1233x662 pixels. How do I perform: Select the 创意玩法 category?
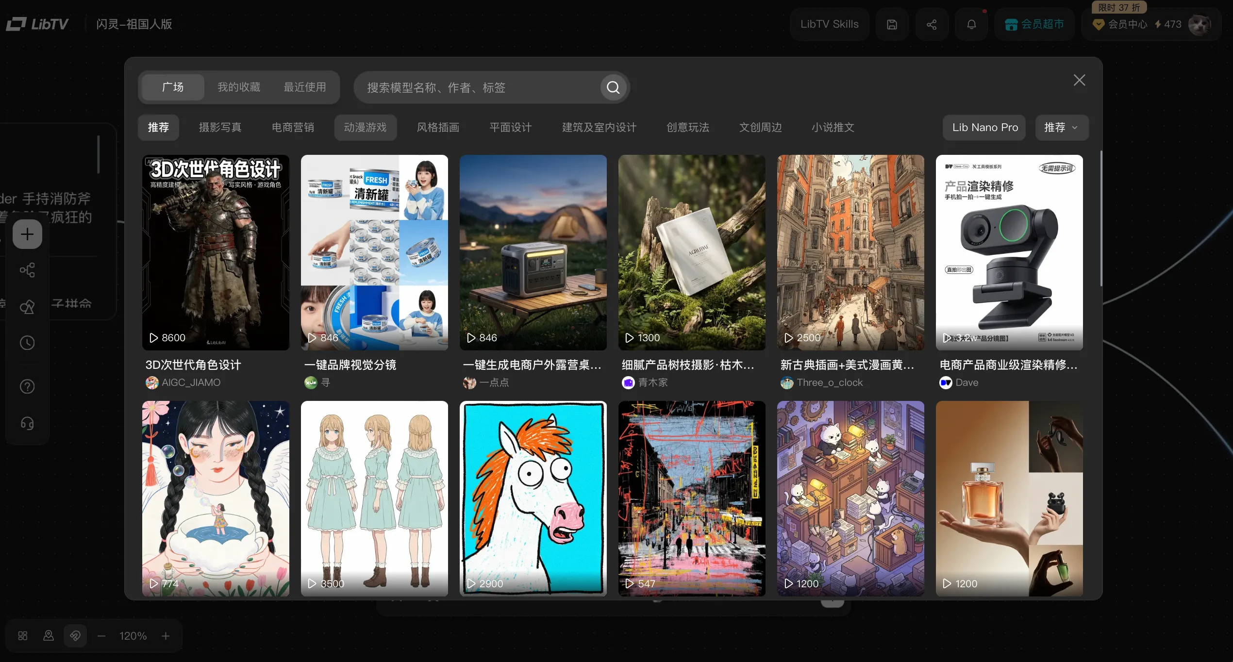(688, 128)
